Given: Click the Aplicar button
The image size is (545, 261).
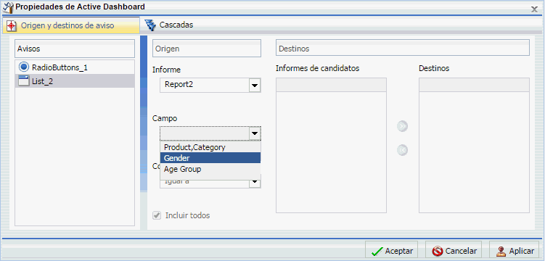Looking at the screenshot, I should click(x=515, y=251).
